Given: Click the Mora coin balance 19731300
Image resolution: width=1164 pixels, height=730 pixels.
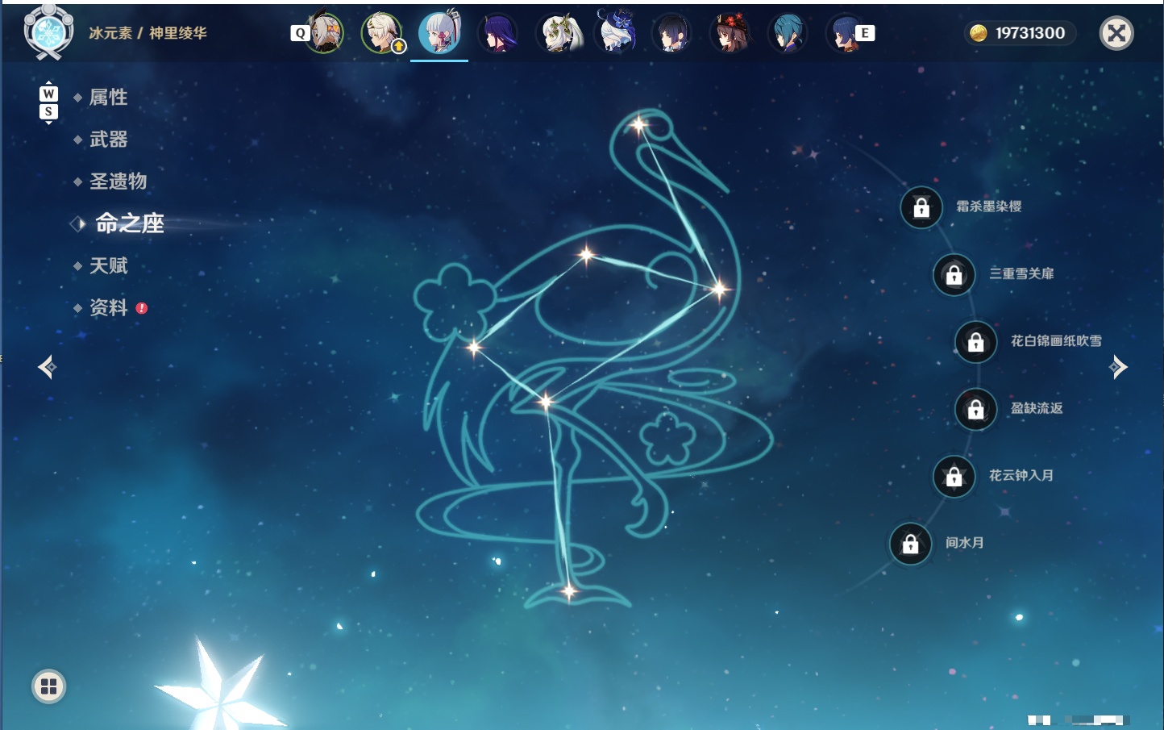Looking at the screenshot, I should point(1020,33).
